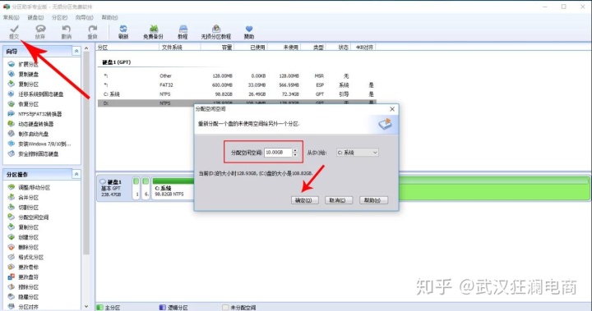Select 硬盘1 基本 GPT disk block

[113, 188]
